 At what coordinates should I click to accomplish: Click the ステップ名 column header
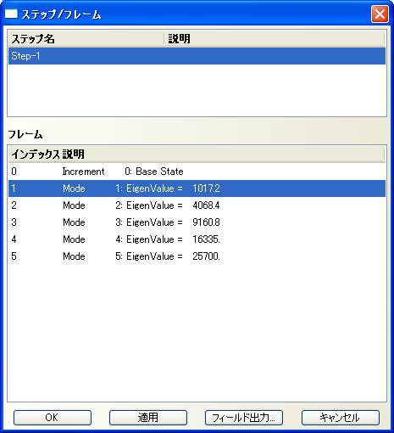[x=86, y=39]
